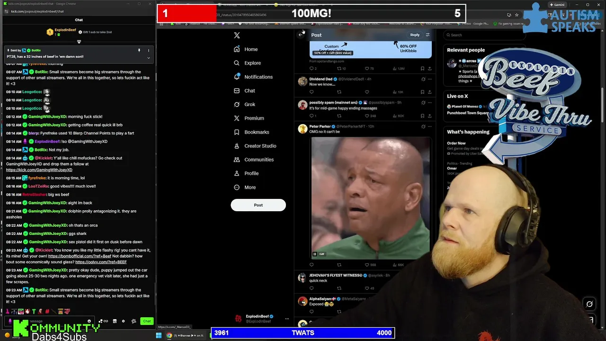Expand the gift sub leaderboard arrow
Viewport: 606px width, 341px height.
(x=79, y=42)
